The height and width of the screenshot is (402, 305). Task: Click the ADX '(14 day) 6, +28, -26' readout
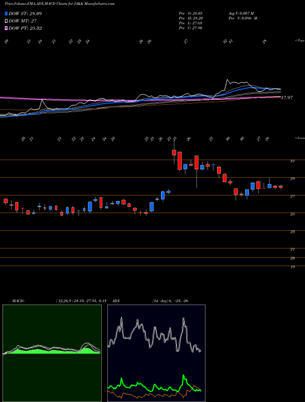coord(170,301)
